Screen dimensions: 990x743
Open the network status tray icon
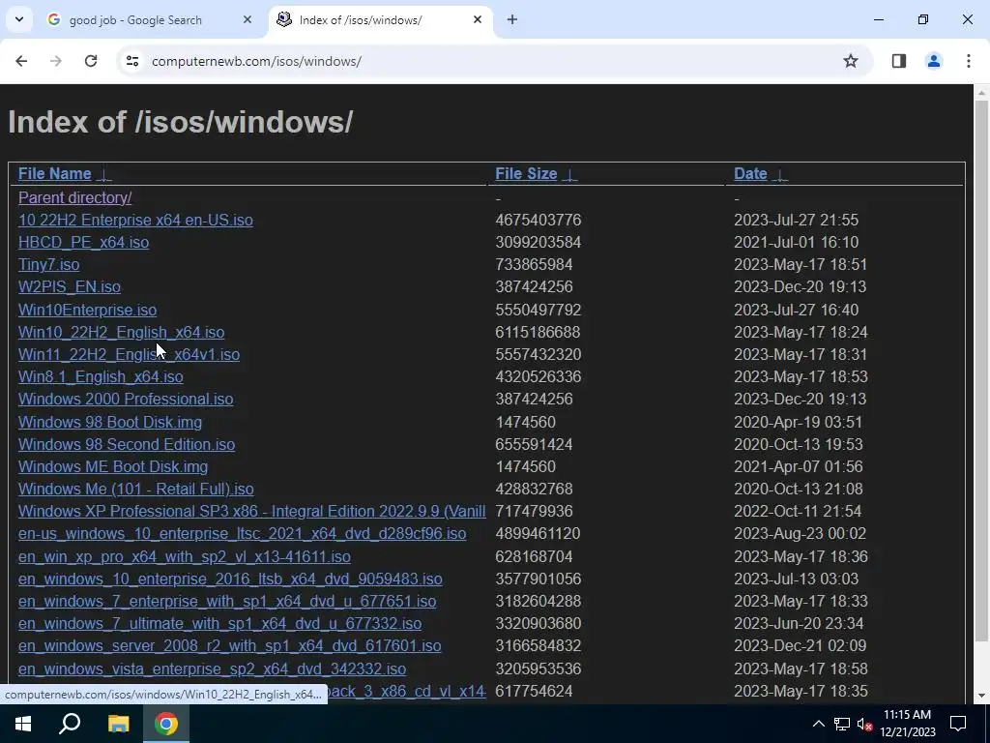[842, 724]
